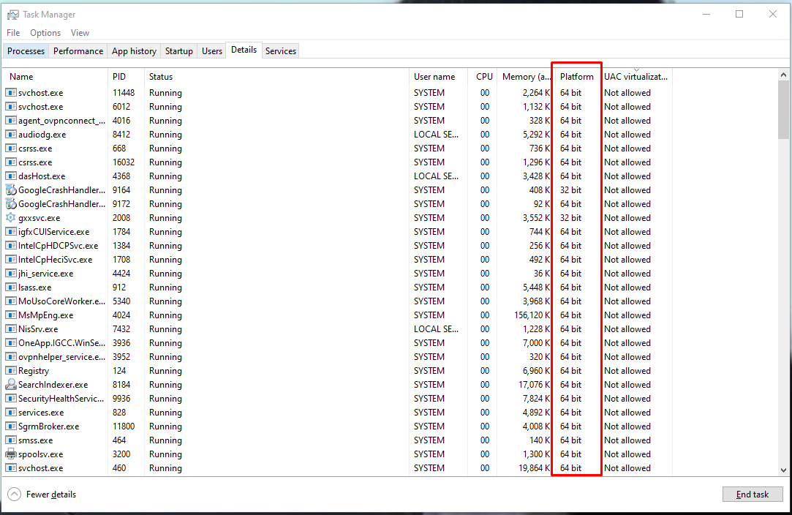The height and width of the screenshot is (515, 792).
Task: Select the Details tab
Action: click(244, 50)
